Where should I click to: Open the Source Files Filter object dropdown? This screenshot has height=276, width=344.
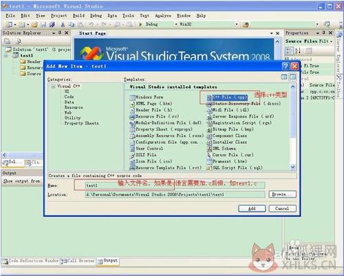[331, 41]
